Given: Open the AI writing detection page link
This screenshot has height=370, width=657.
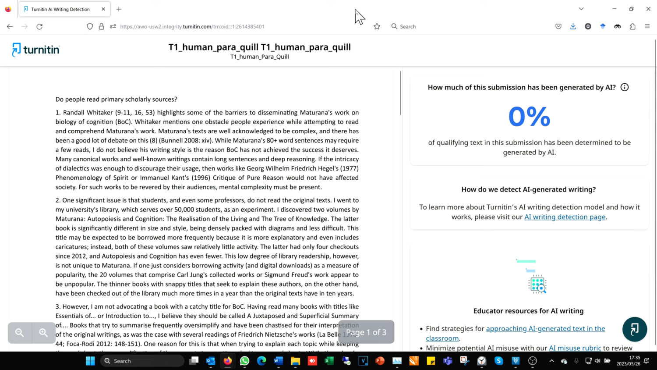Looking at the screenshot, I should 565,217.
